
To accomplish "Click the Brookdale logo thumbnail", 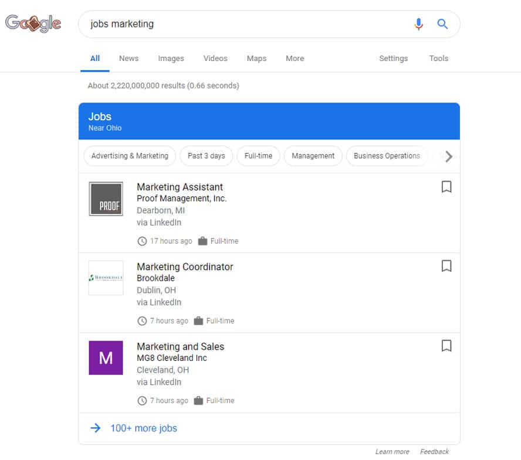I will pos(106,278).
